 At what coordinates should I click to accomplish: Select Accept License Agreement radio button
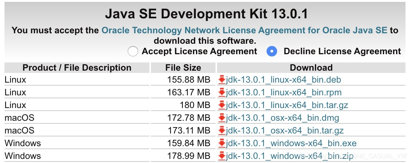coord(133,52)
